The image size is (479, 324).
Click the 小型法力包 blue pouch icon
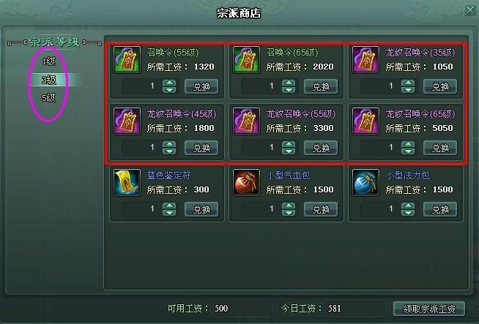(x=365, y=182)
